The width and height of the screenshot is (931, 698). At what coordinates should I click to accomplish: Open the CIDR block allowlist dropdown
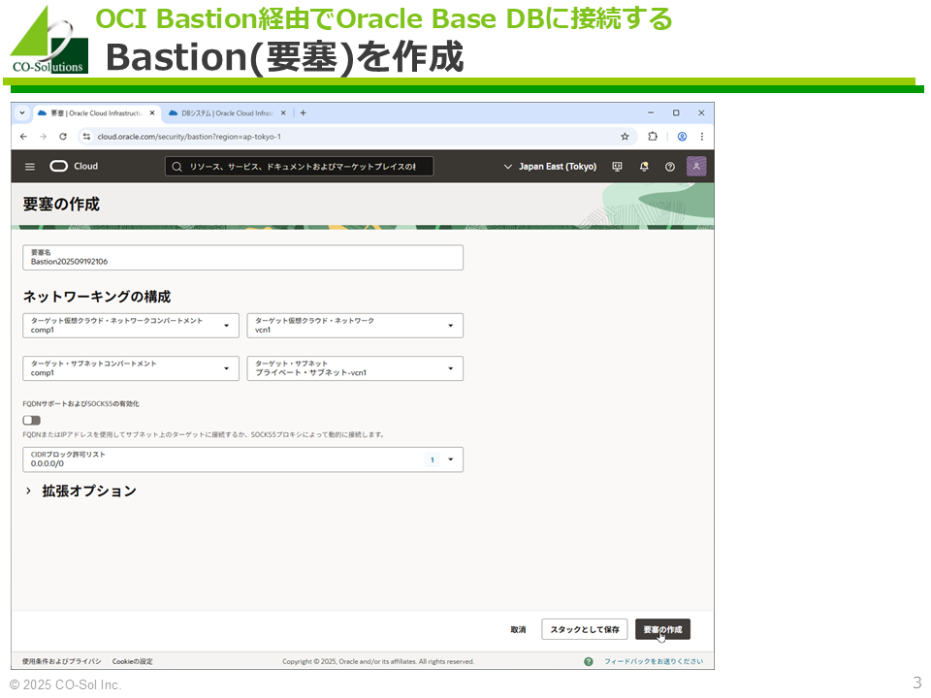(242, 460)
